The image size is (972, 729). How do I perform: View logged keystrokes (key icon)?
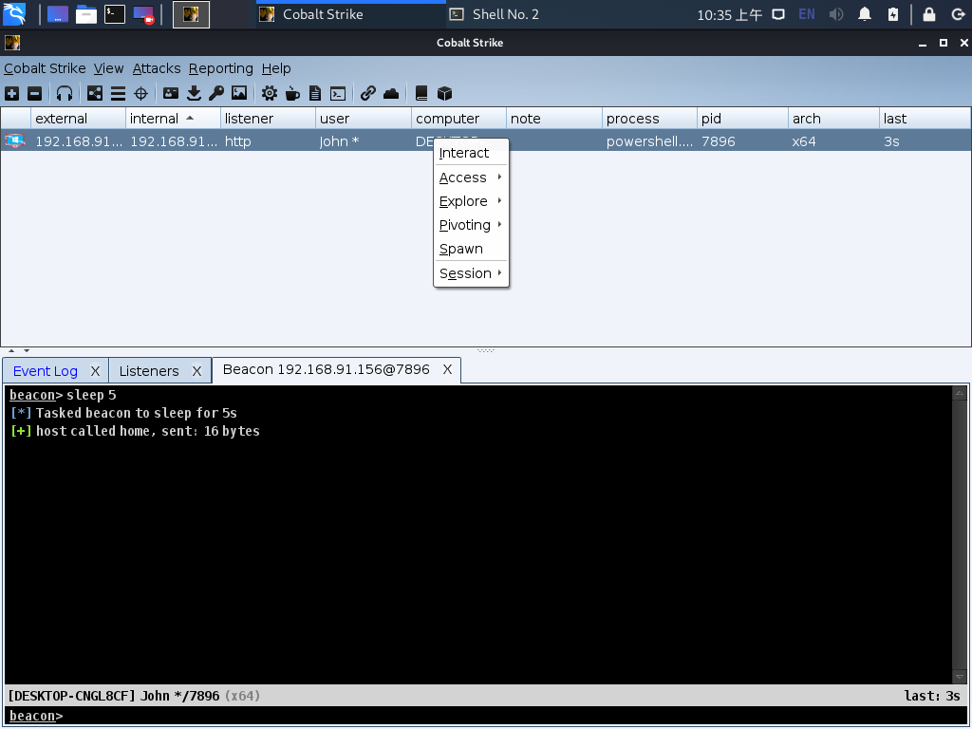[216, 93]
